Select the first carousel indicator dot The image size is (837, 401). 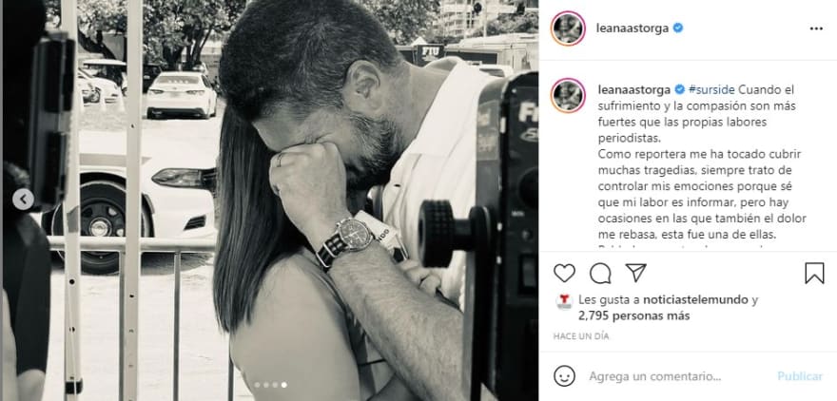click(257, 385)
